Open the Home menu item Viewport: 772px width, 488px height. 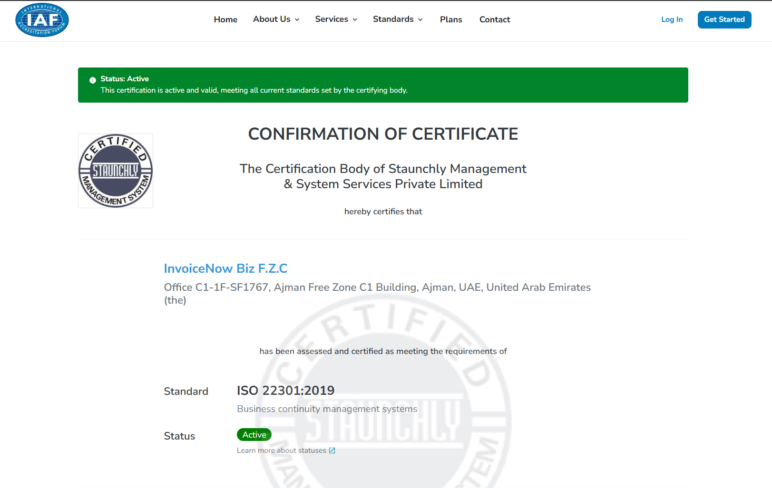coord(225,19)
